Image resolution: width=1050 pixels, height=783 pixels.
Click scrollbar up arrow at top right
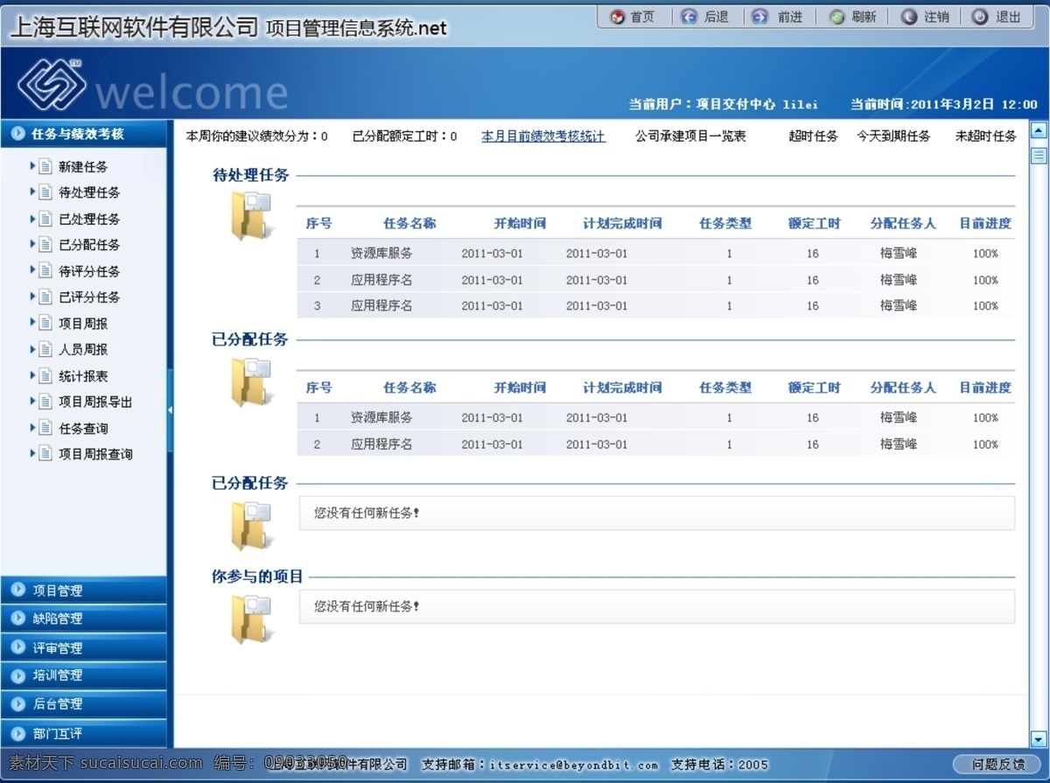click(1039, 130)
